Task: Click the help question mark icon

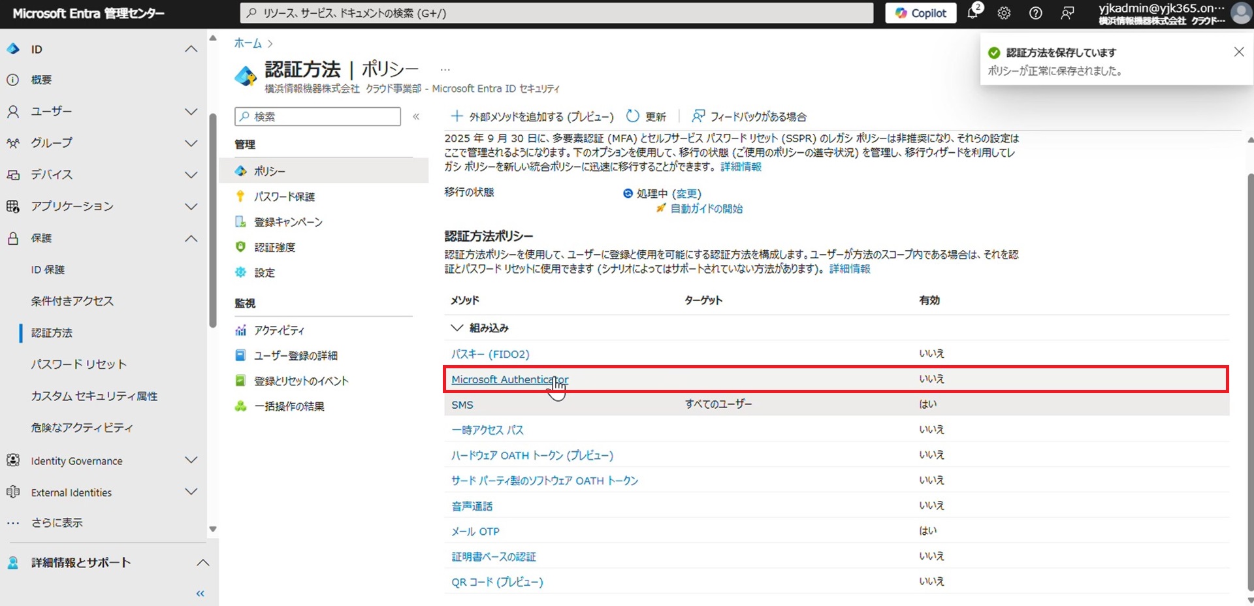Action: pos(1035,13)
